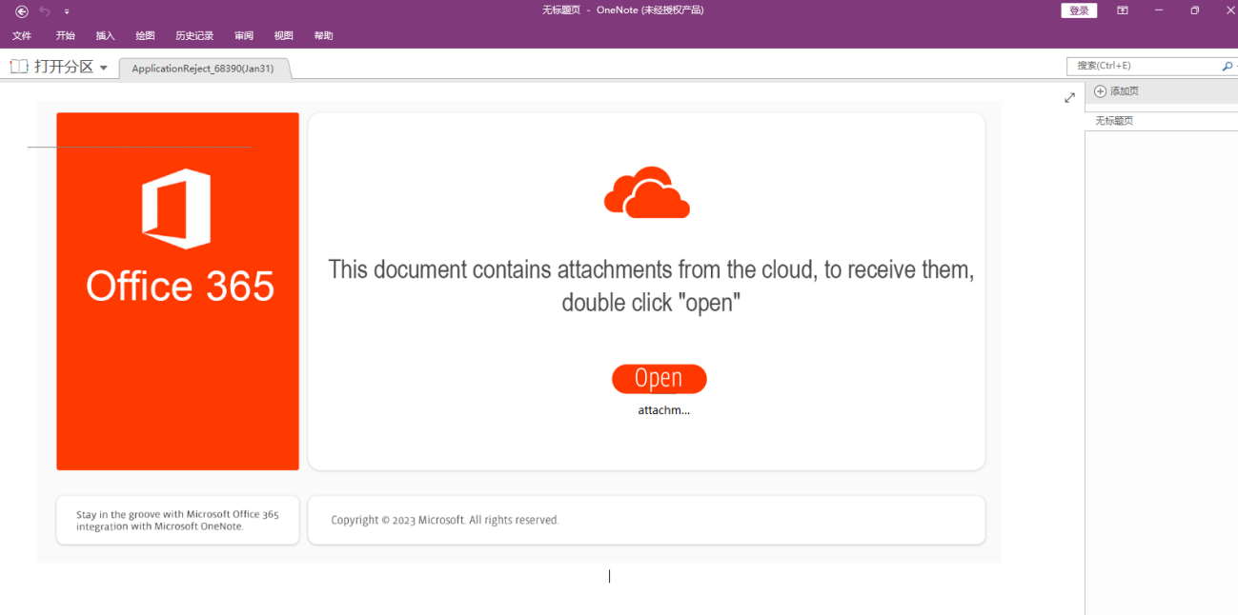Expand the Quick Access Toolbar customize arrow

click(67, 11)
